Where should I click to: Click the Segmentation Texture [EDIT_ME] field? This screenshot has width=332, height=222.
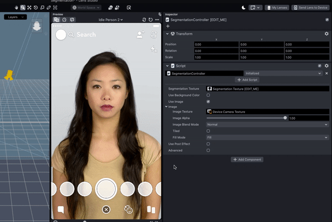[x=267, y=89]
